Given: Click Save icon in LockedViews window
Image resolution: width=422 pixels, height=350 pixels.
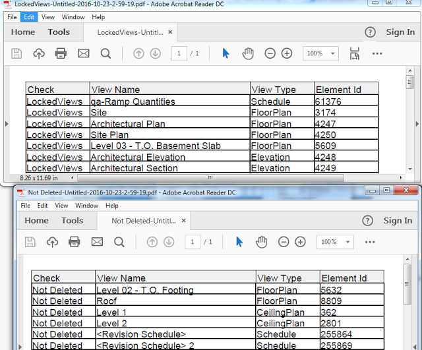Looking at the screenshot, I should [16, 53].
